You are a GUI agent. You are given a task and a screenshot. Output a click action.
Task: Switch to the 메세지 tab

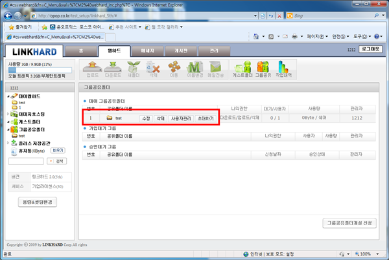click(147, 51)
